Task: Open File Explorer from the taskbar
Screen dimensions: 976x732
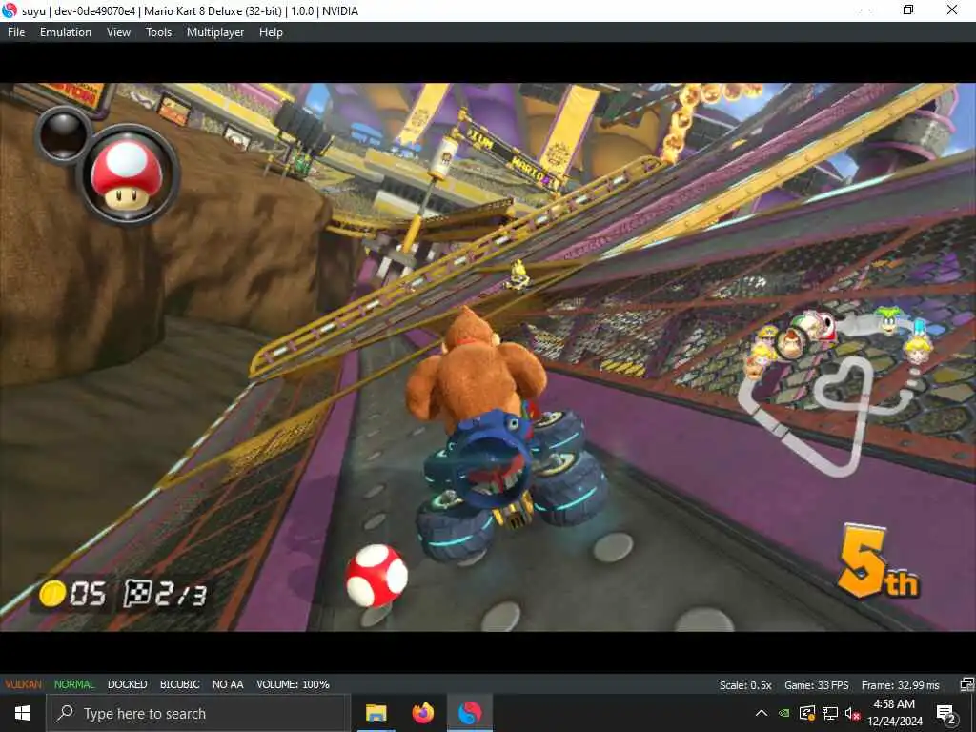Action: point(376,713)
